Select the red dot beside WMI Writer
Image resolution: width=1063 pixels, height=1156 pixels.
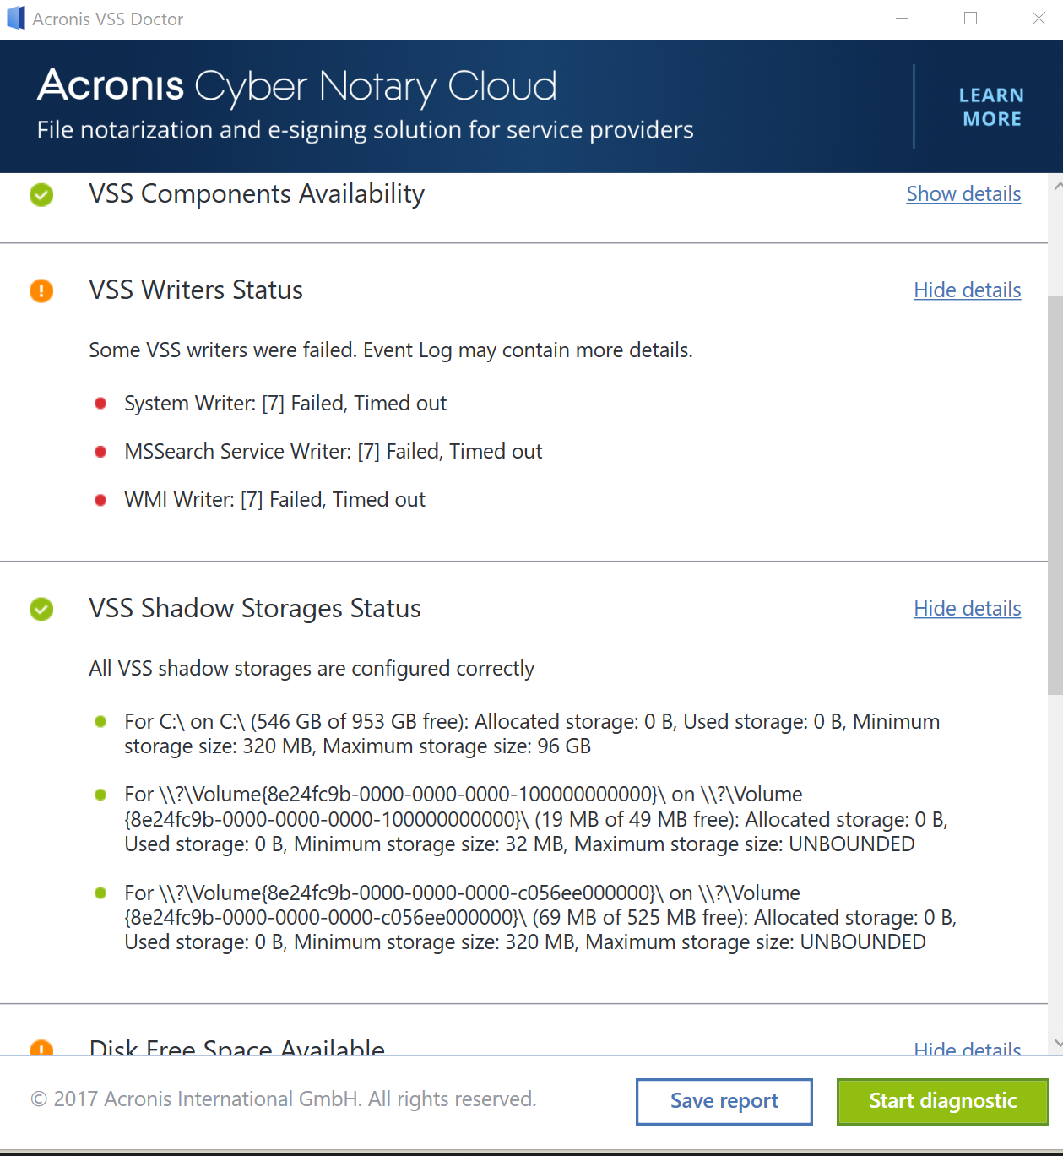coord(101,500)
